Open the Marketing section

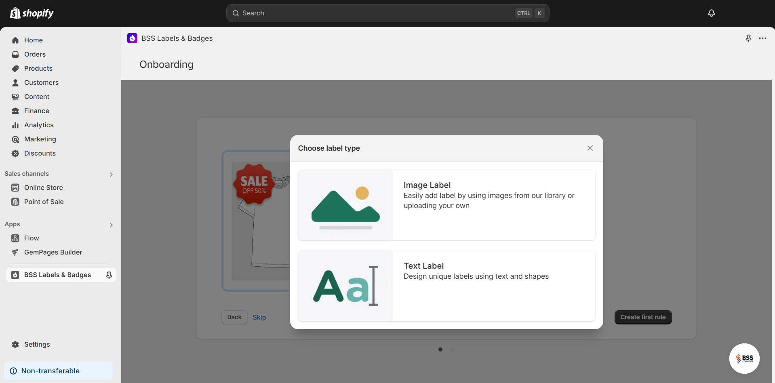coord(40,139)
